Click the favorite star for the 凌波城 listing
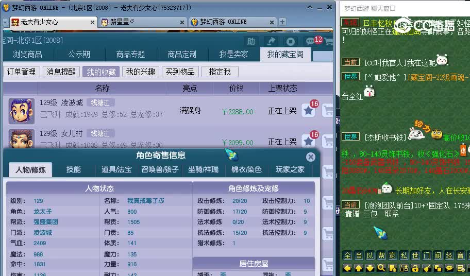Viewport: 470px width, 276px height. coord(308,111)
